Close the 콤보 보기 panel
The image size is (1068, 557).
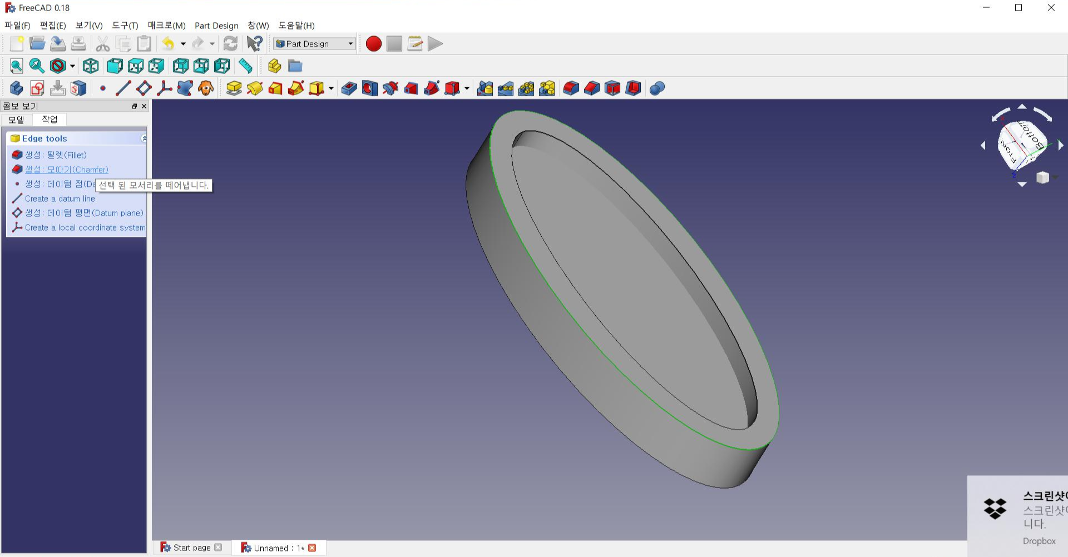click(144, 106)
